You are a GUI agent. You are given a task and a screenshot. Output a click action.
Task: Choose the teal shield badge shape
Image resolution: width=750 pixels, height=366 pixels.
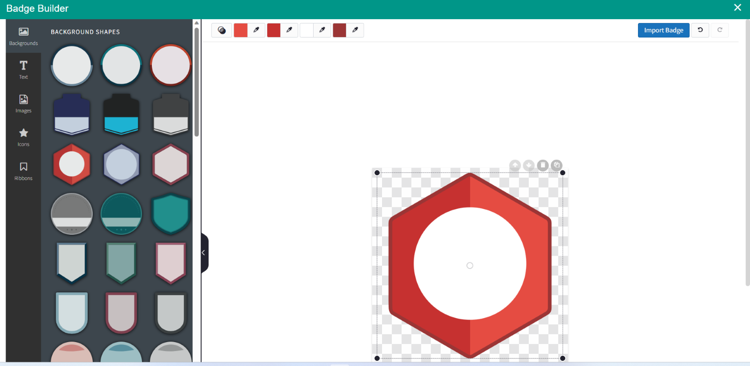(171, 214)
